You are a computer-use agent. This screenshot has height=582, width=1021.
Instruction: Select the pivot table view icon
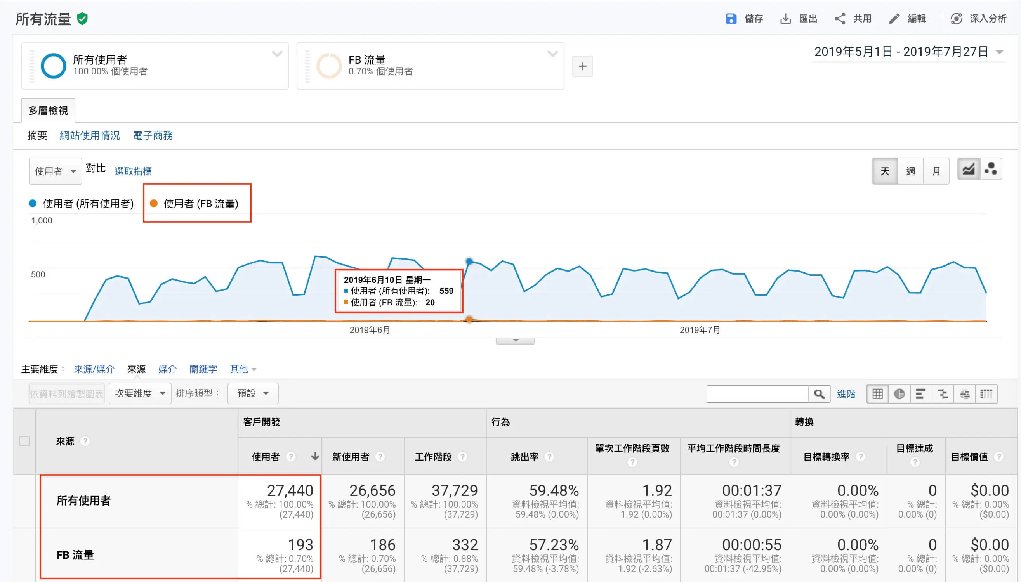(x=986, y=394)
